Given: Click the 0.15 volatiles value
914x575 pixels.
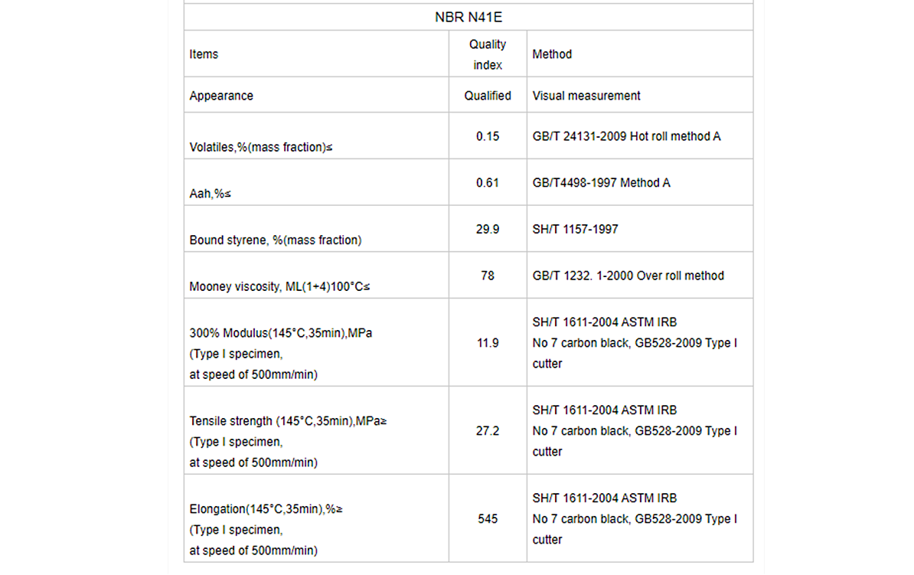Looking at the screenshot, I should click(x=488, y=136).
